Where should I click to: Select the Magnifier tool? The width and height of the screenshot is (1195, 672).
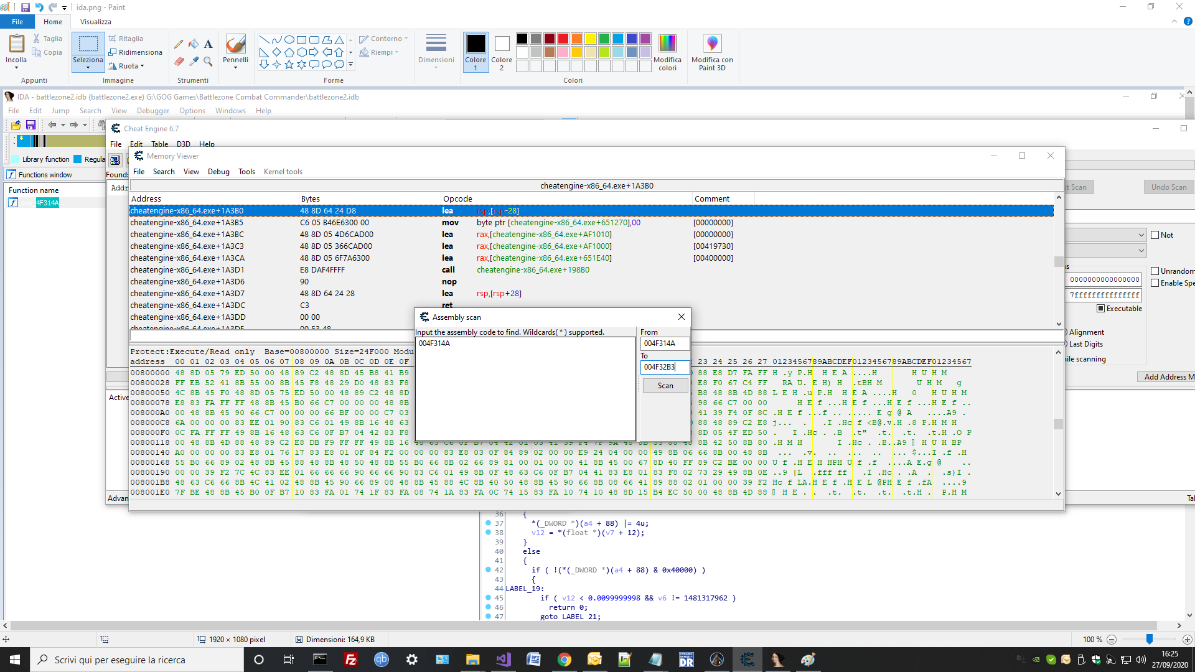(x=208, y=62)
